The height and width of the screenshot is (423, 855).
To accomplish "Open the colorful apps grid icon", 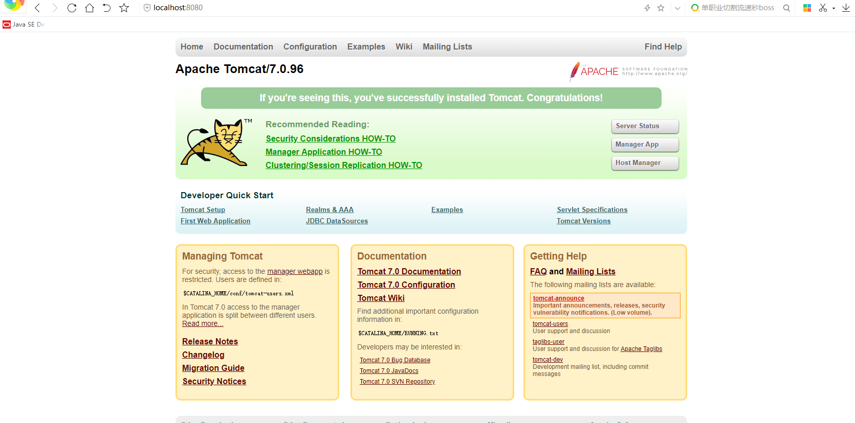I will click(x=807, y=8).
